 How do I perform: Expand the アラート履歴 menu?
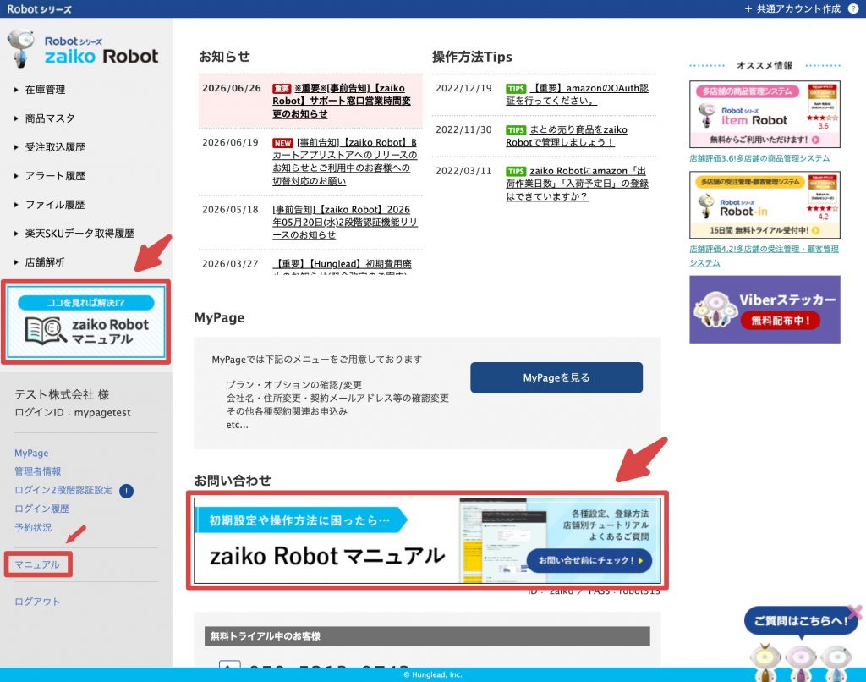55,176
